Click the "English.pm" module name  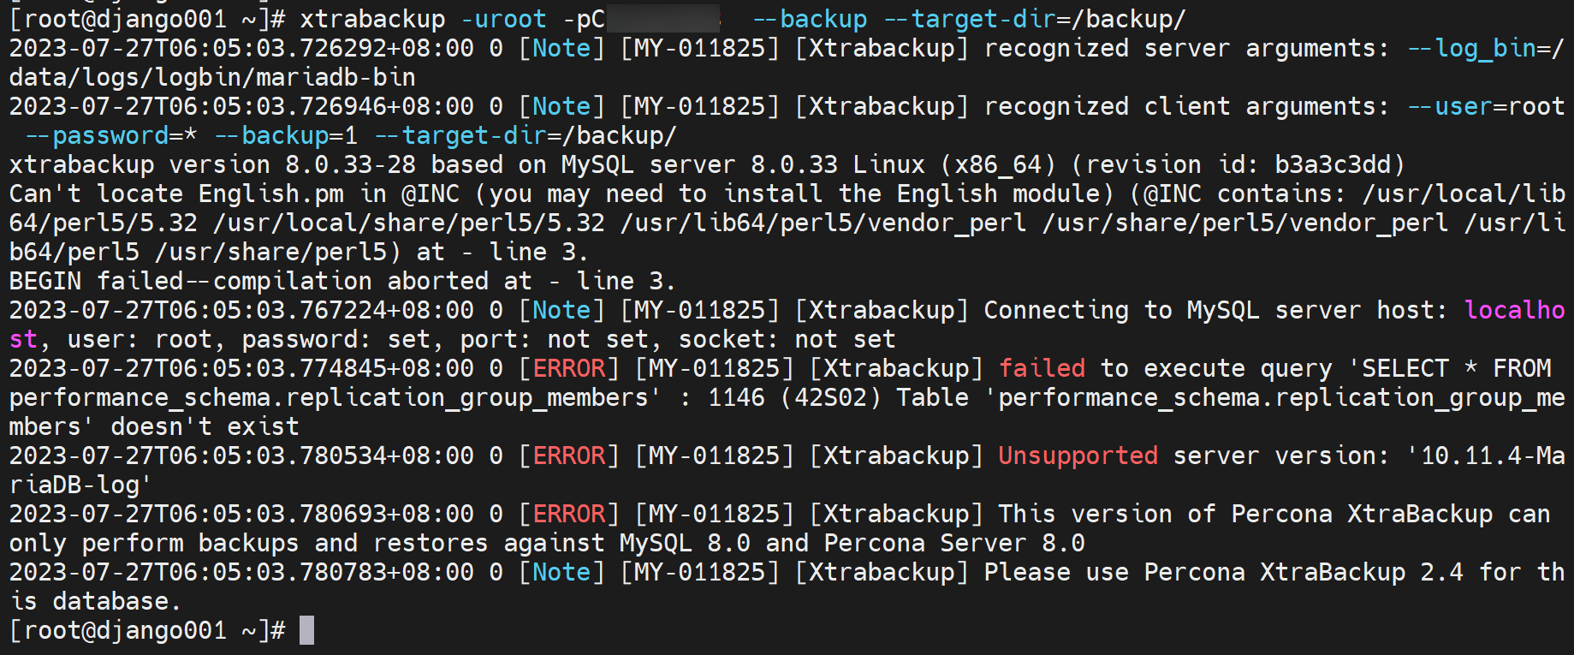pyautogui.click(x=271, y=194)
